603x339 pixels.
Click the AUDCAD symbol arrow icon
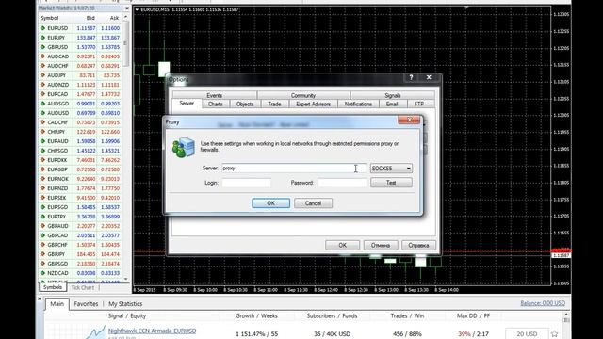42,56
